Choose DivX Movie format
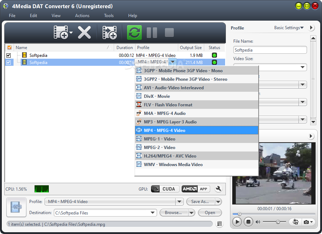The width and height of the screenshot is (322, 234). (x=197, y=96)
